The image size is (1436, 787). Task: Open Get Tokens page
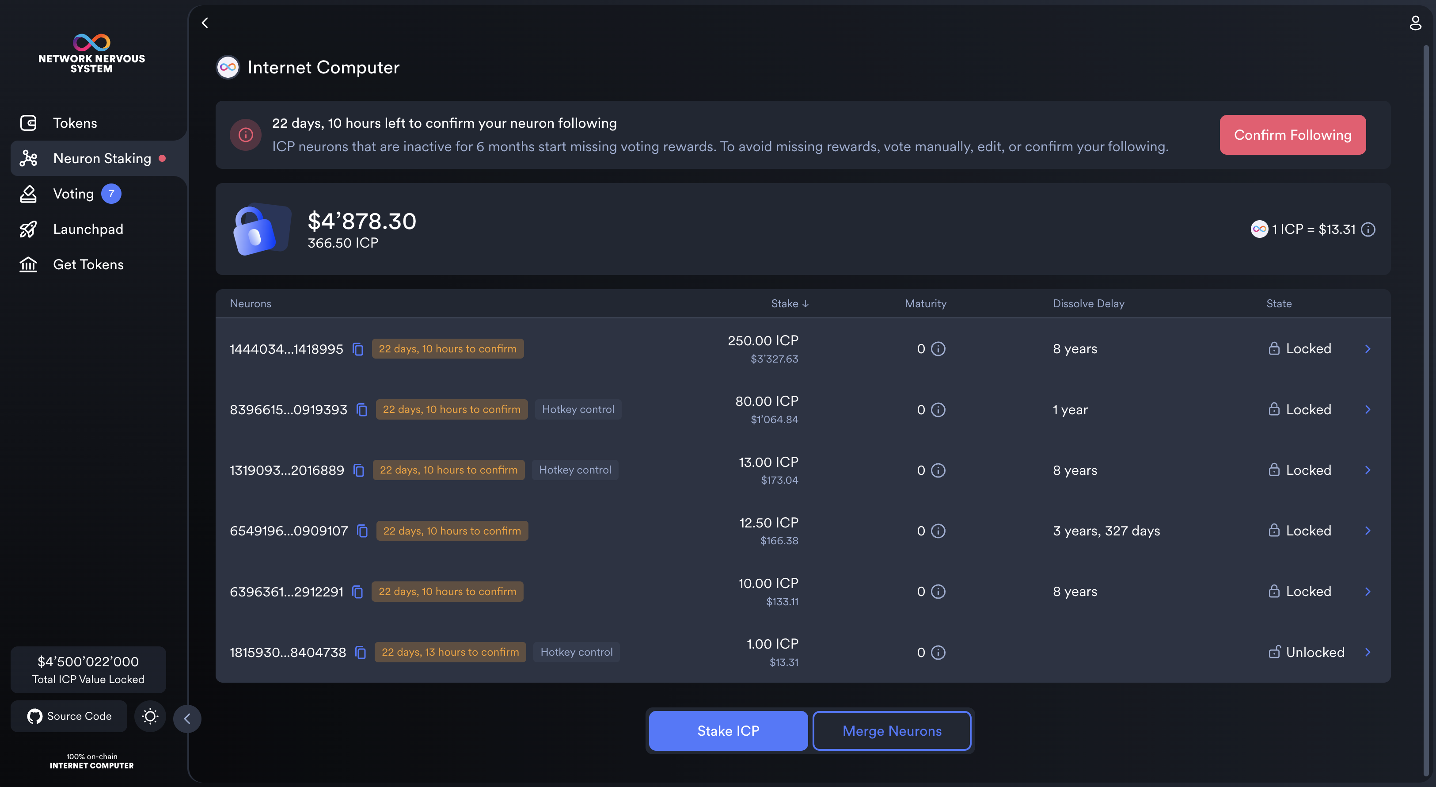coord(88,264)
